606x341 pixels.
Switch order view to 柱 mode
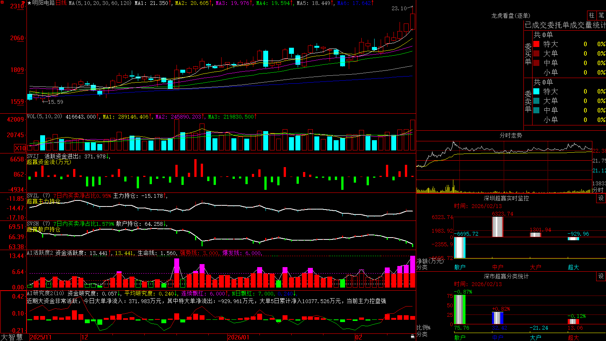[592, 16]
